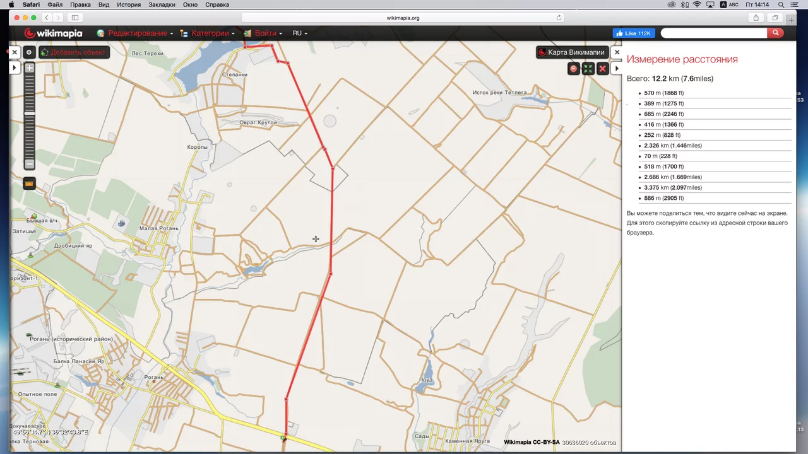Open the Справка menu
Screen dimensions: 808x454
(217, 4)
